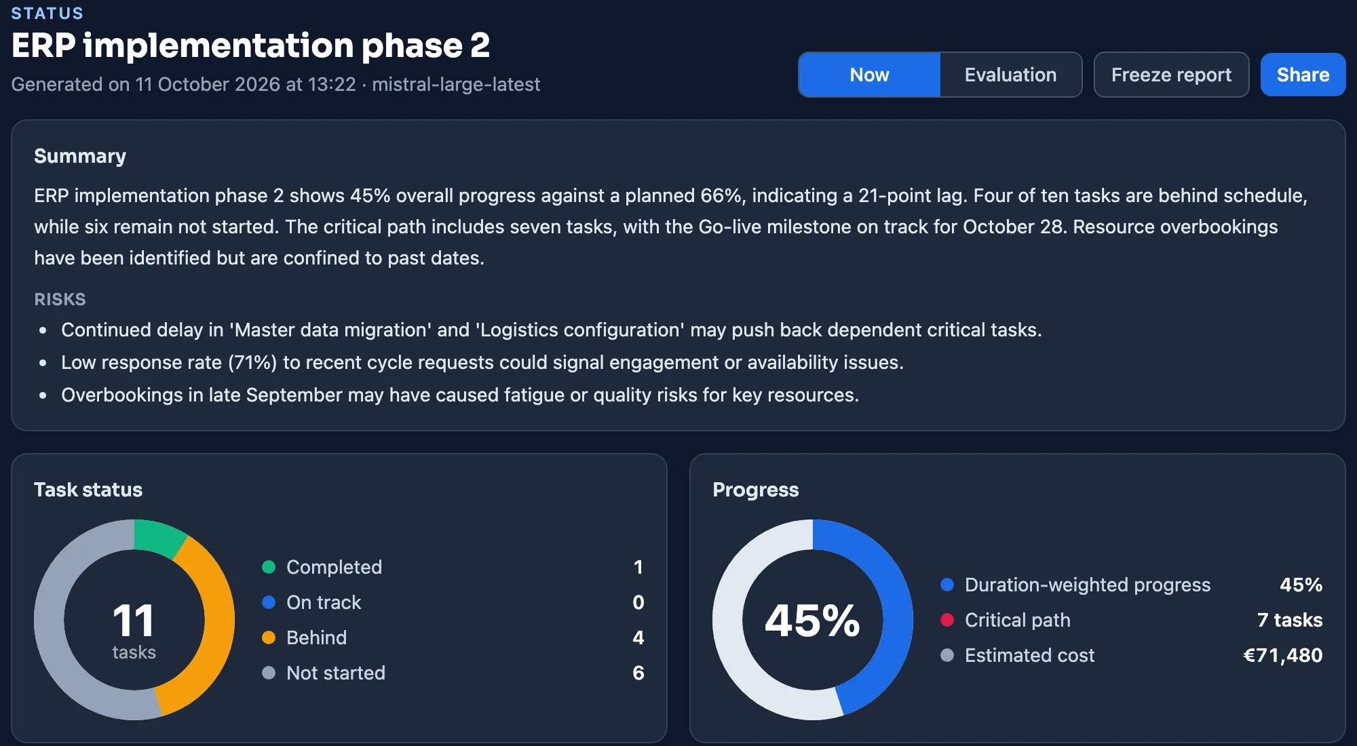
Task: Click the Behind count 4
Action: pyautogui.click(x=638, y=637)
